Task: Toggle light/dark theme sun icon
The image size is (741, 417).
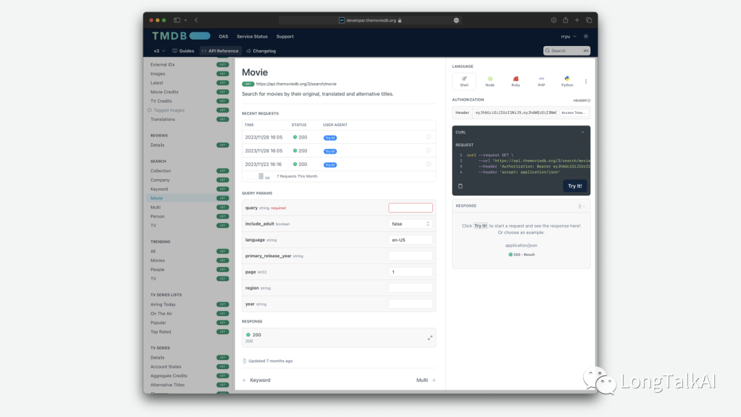Action: coord(586,36)
